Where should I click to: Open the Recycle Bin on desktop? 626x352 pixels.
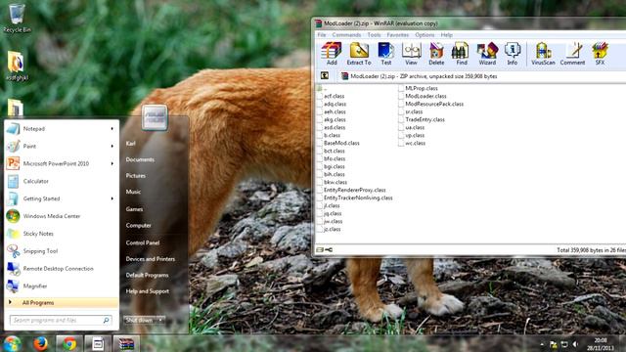(x=17, y=19)
